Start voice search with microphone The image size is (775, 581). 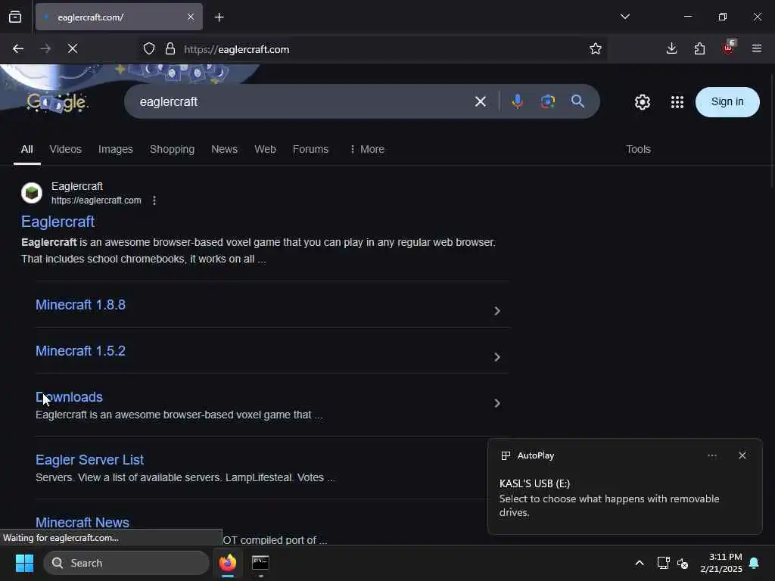point(518,102)
